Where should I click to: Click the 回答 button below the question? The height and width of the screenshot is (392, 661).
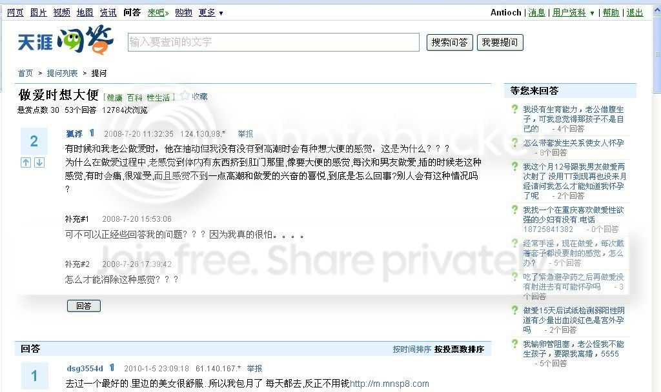83,306
